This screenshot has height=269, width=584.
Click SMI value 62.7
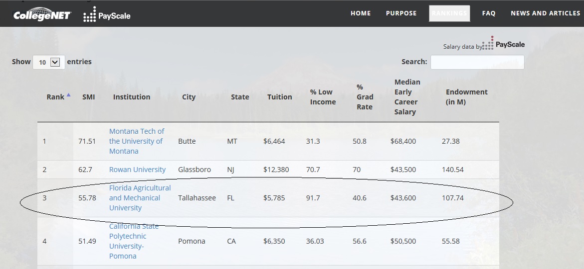click(x=85, y=170)
